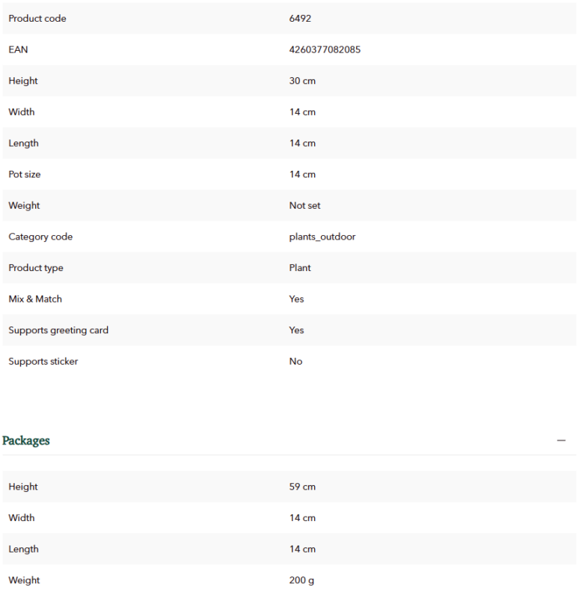Click the package Width 14 cm value
The image size is (579, 599).
point(302,518)
